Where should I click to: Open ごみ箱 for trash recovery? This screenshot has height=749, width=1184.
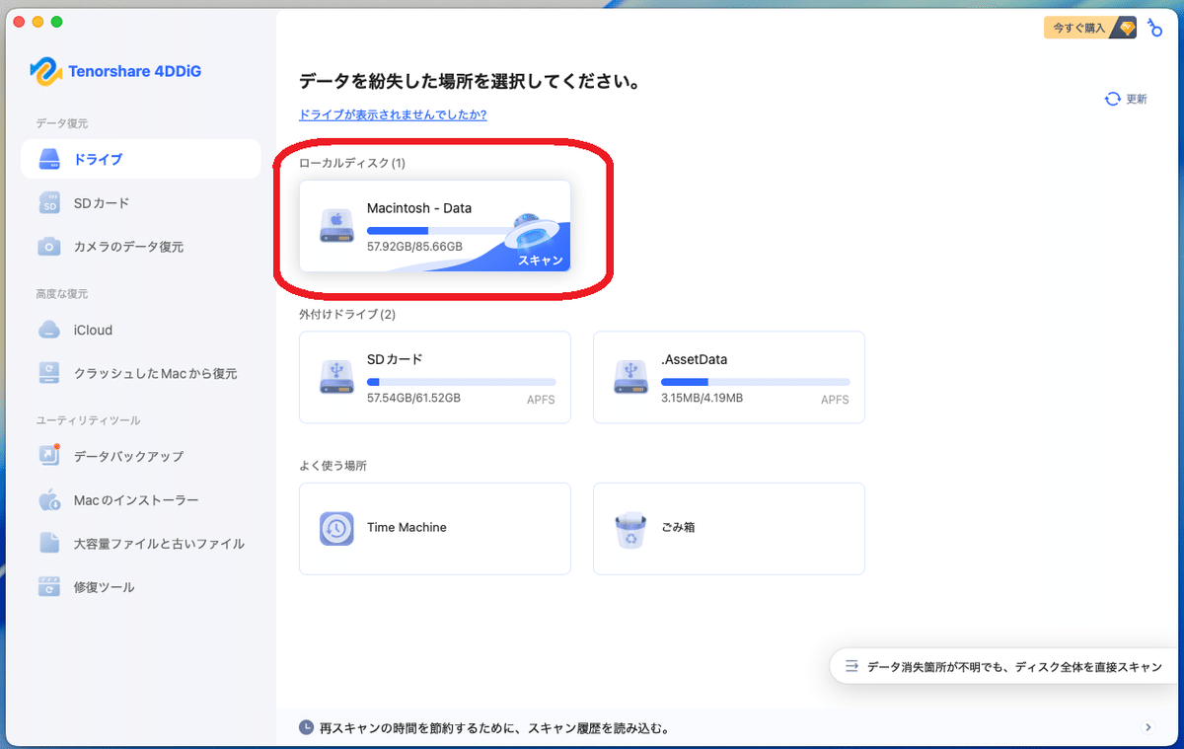(728, 528)
